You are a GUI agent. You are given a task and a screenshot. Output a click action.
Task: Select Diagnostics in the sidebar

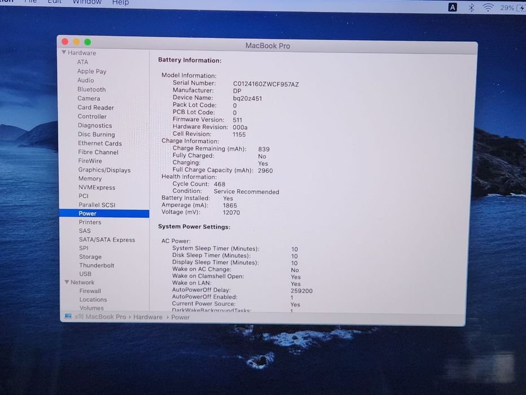point(95,125)
